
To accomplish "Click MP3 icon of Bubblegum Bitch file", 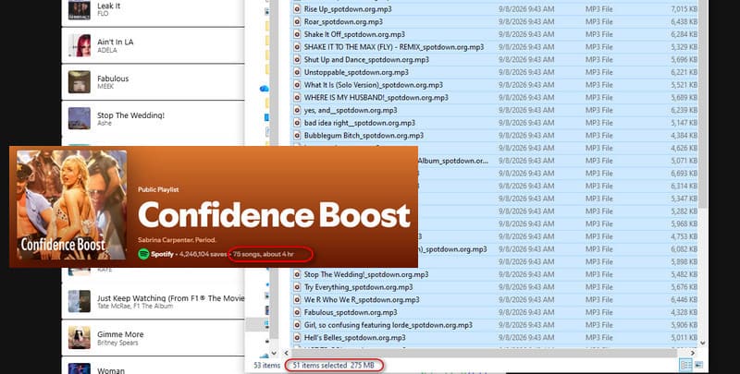I will [297, 136].
